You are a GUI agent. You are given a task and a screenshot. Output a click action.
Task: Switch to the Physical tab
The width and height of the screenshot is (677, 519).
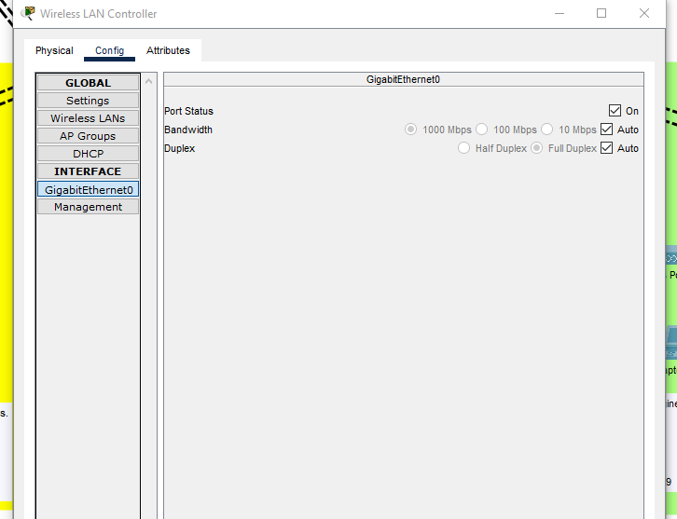[54, 50]
